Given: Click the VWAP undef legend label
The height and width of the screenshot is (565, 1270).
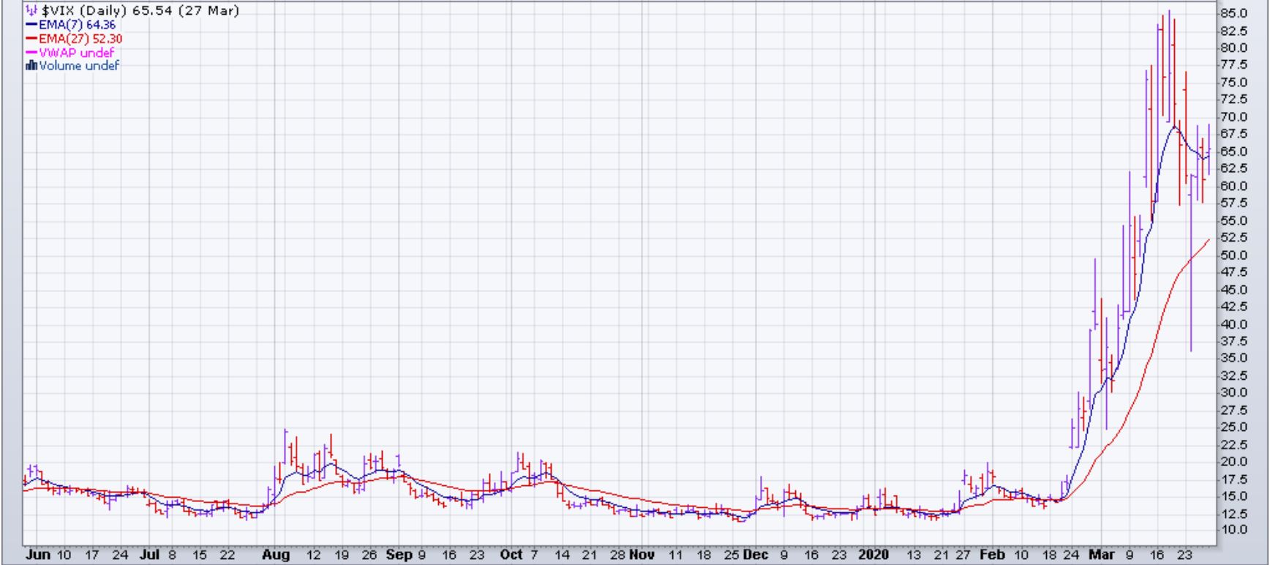Looking at the screenshot, I should [x=76, y=53].
